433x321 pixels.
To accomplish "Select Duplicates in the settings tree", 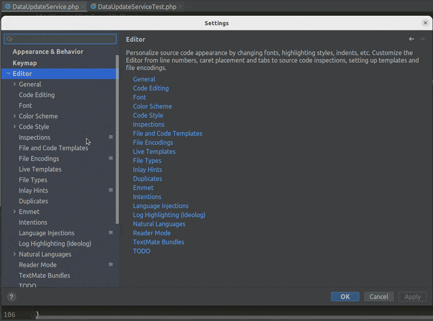I will tap(34, 201).
